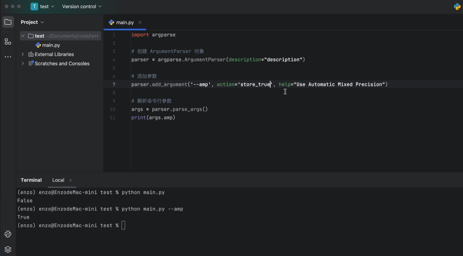Click the ~/Documents/code/test path label
463x256 pixels.
click(72, 36)
